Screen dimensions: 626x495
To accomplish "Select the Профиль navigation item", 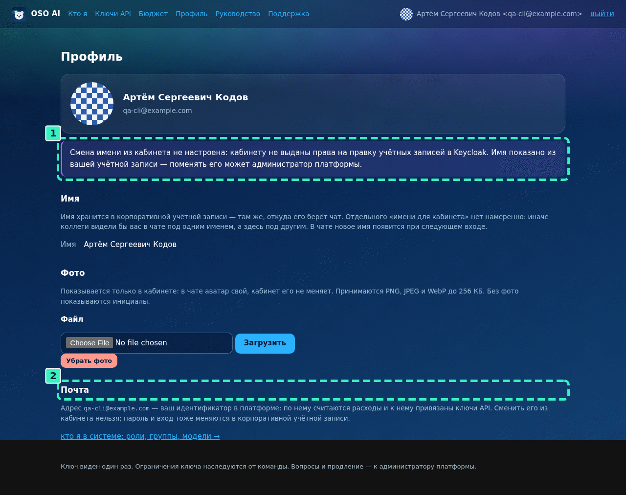I will [x=192, y=14].
